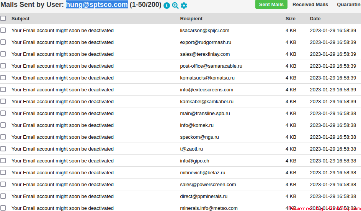Screen dimensions: 361x211
Task: Click recipient t@zaotl.ru
Action: tap(191, 149)
